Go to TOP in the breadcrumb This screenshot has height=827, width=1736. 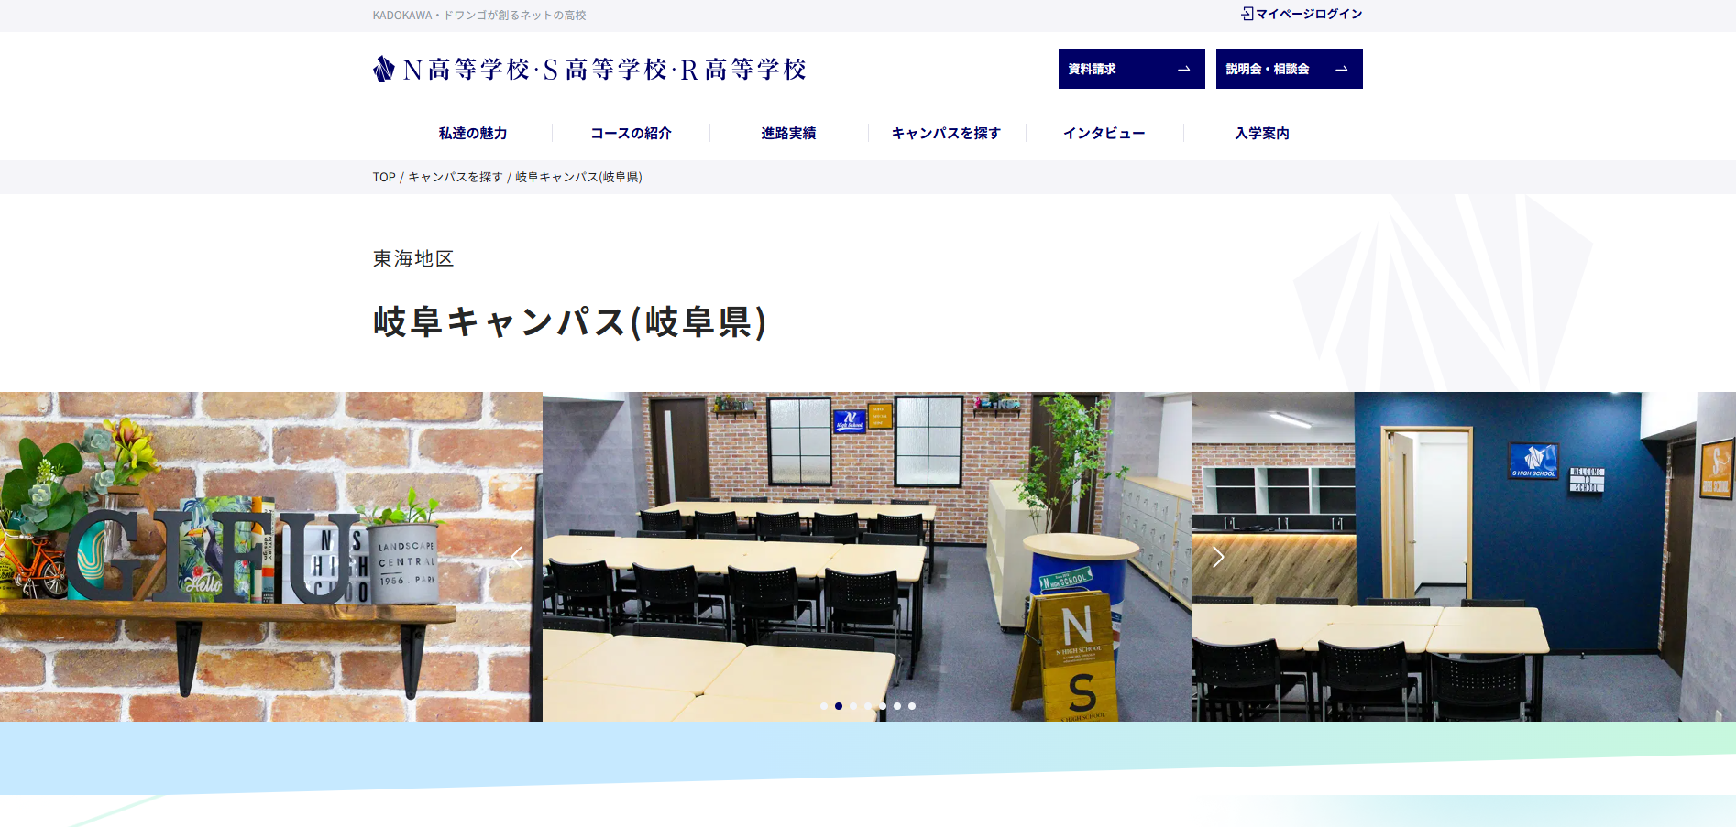click(384, 177)
